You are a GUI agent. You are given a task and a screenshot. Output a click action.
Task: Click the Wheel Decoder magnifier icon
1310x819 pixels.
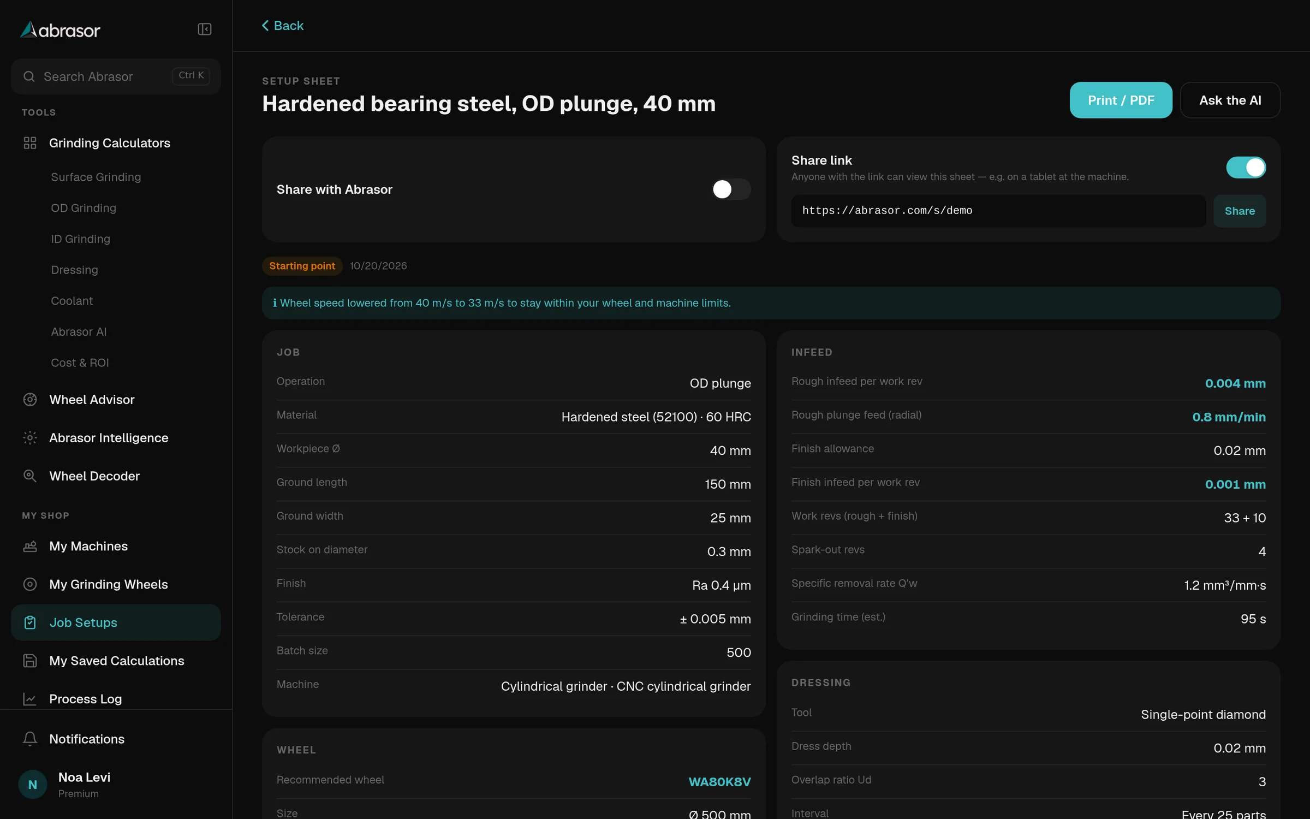[30, 476]
